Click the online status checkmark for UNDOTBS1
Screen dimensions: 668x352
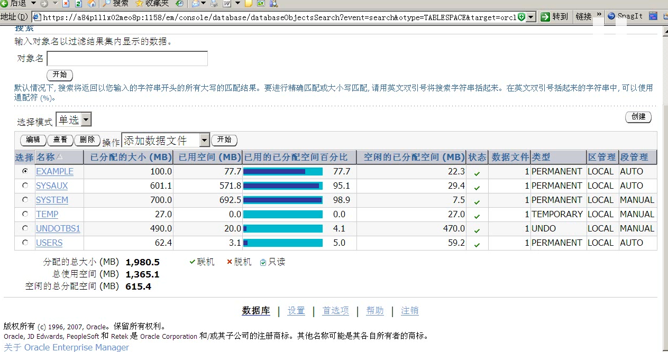477,230
